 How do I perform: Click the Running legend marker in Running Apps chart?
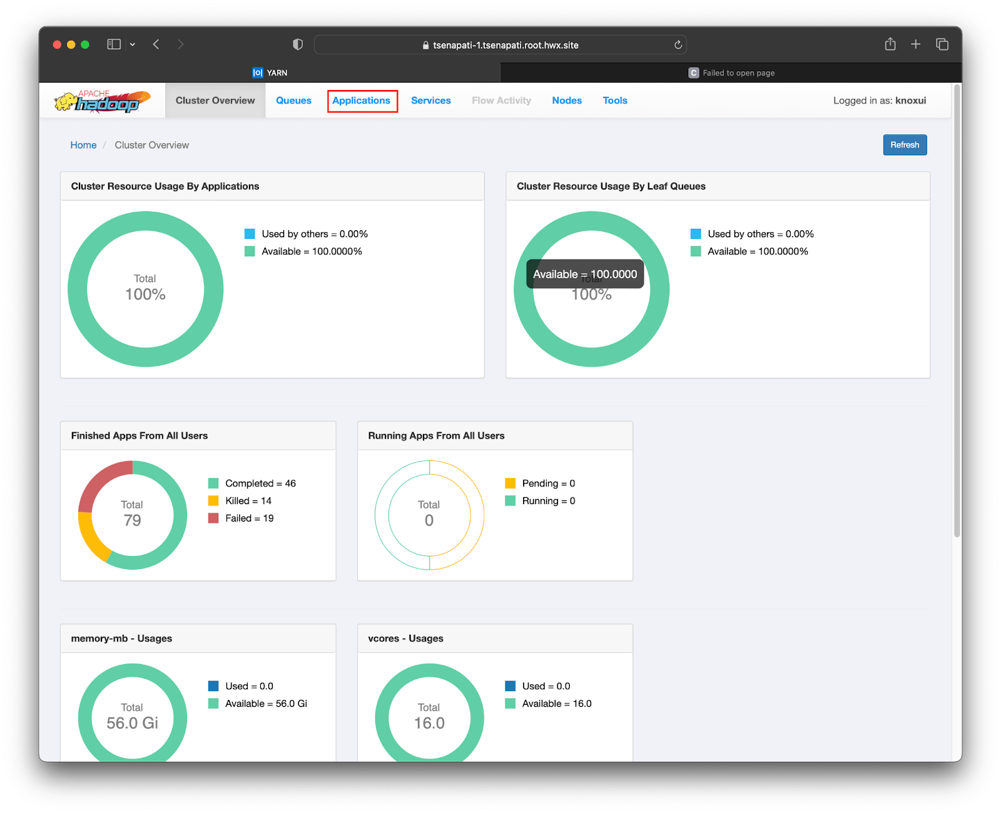click(x=511, y=500)
